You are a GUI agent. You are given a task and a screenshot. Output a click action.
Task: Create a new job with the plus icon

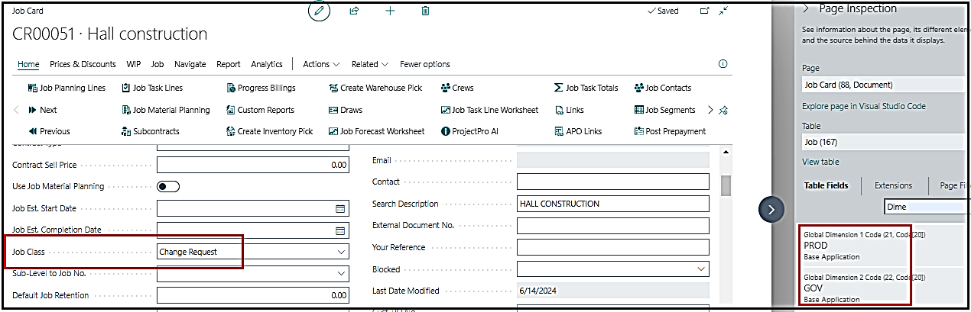click(x=390, y=11)
